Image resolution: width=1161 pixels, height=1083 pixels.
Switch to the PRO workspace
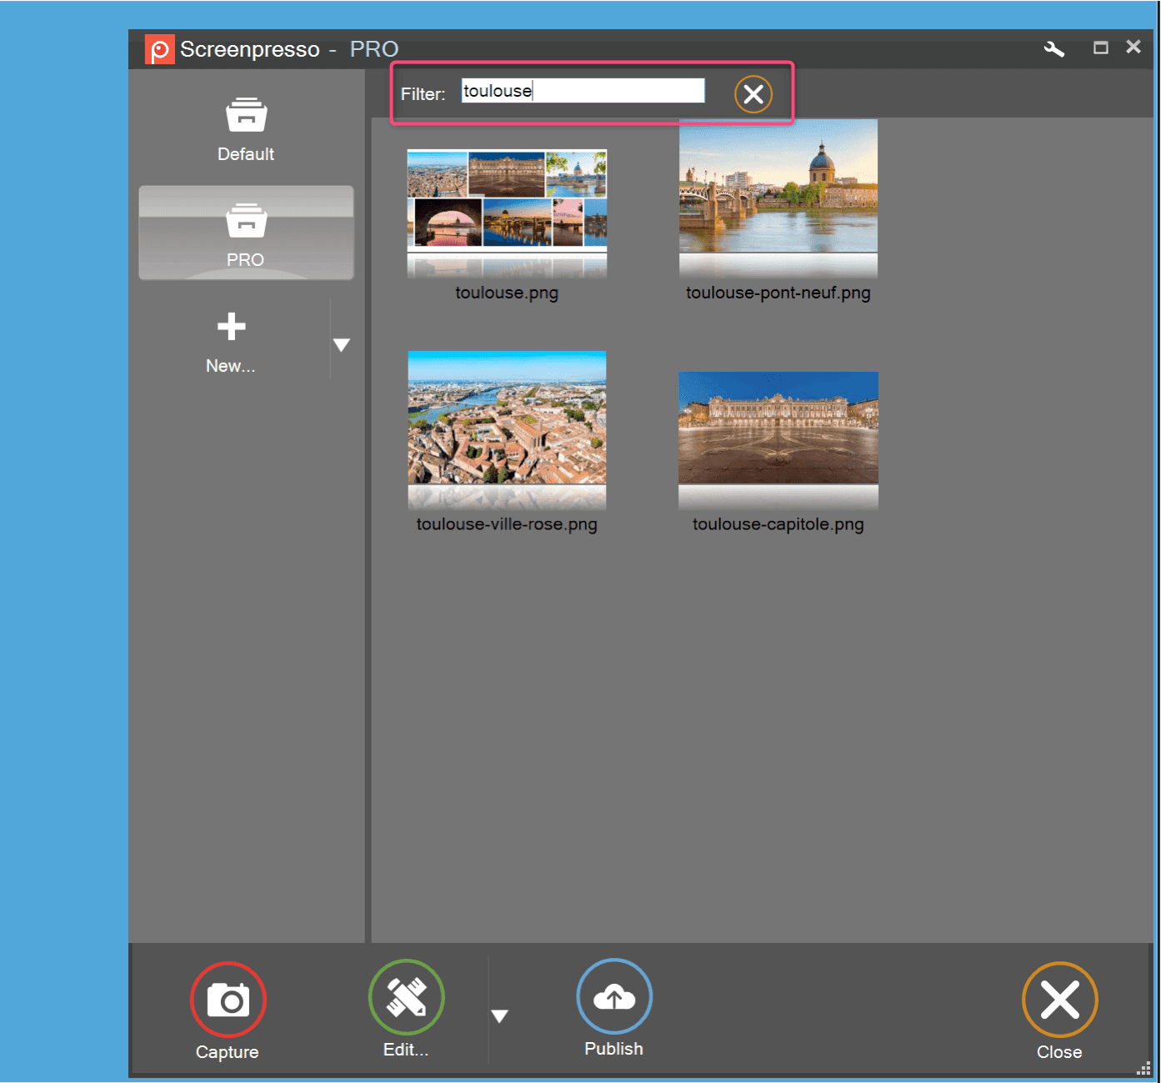tap(246, 233)
